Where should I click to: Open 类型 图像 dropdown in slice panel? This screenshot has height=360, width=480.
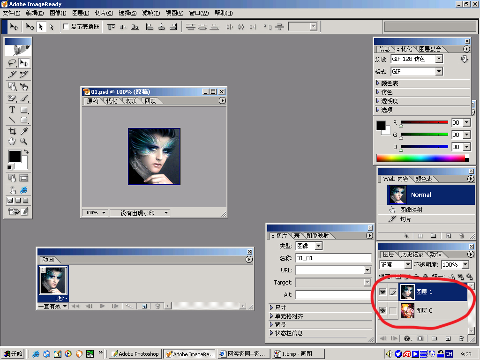[x=319, y=246]
